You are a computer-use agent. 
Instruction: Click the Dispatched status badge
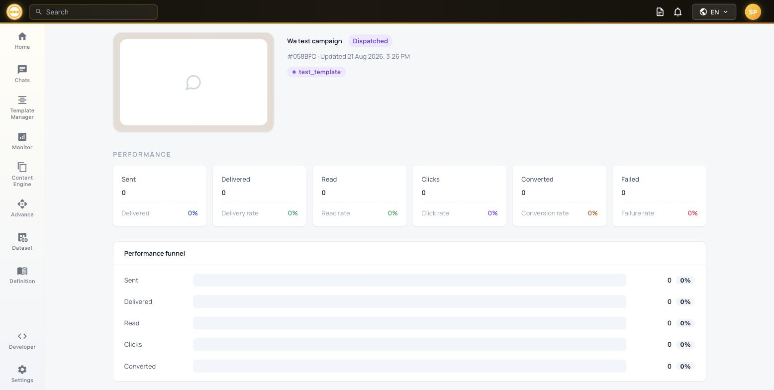[x=370, y=41]
